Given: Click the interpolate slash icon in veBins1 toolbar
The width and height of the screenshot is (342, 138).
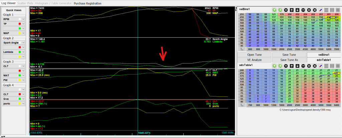Looking at the screenshot, I should point(321,10).
